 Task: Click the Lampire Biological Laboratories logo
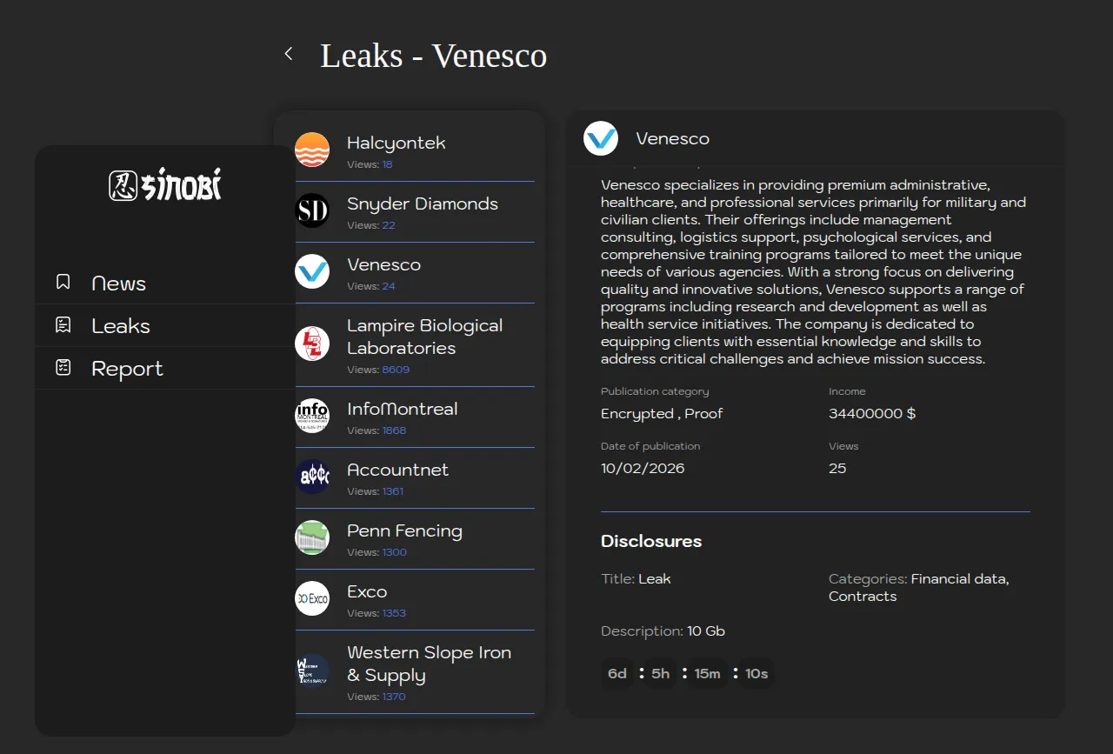[312, 344]
